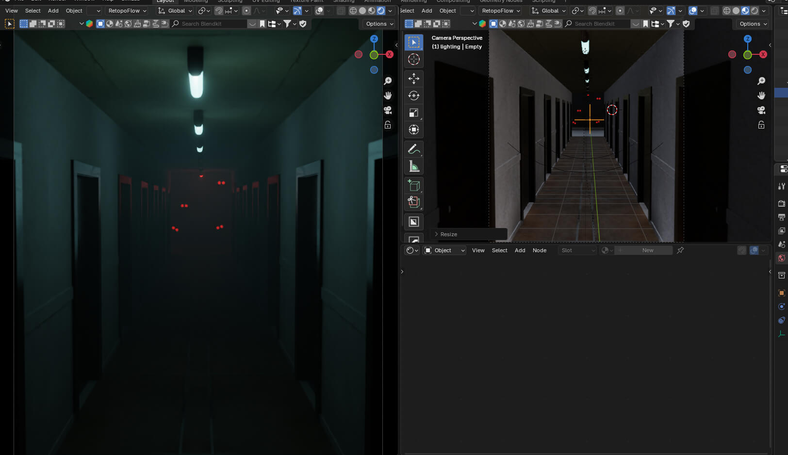788x455 pixels.
Task: Select the Transform tool in right viewport
Action: 413,130
